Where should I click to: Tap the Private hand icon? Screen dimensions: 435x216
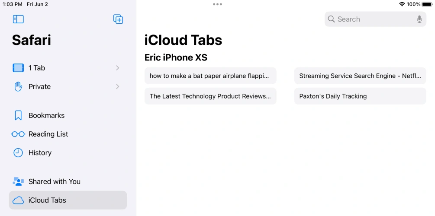pyautogui.click(x=18, y=86)
